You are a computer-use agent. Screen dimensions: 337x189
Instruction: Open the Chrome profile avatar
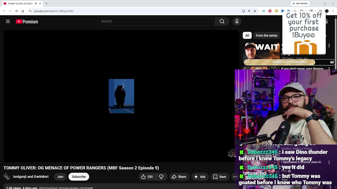[327, 11]
